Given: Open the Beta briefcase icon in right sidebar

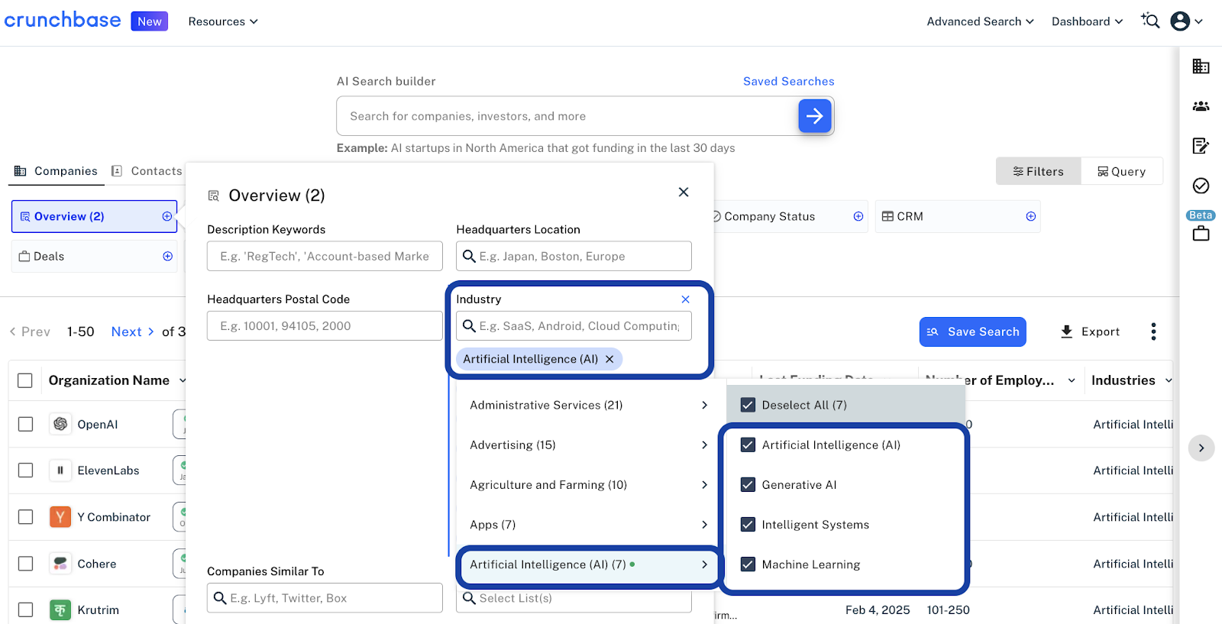Looking at the screenshot, I should pos(1201,233).
